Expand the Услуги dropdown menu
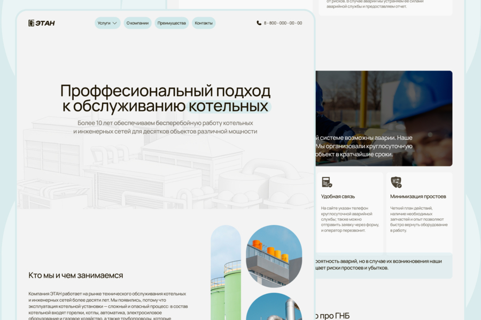The height and width of the screenshot is (320, 481). (107, 23)
